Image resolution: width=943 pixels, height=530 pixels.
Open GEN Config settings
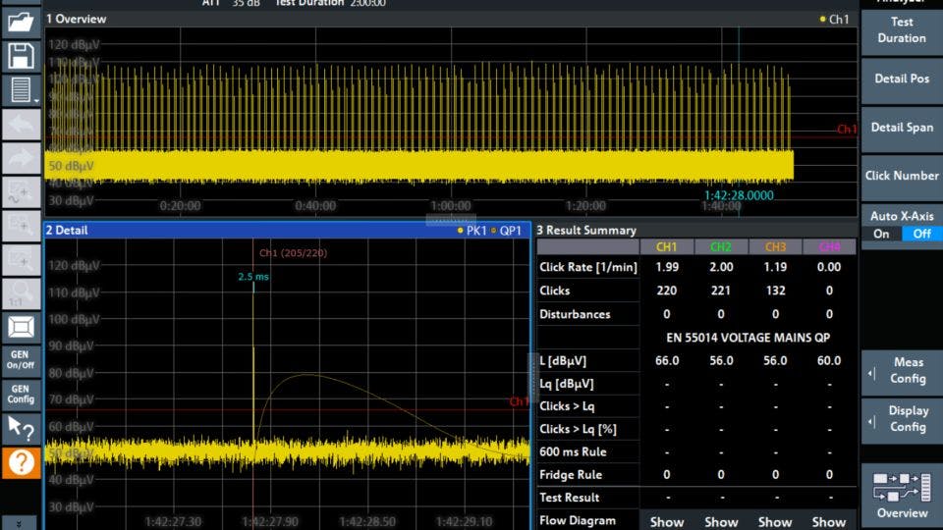coord(21,394)
